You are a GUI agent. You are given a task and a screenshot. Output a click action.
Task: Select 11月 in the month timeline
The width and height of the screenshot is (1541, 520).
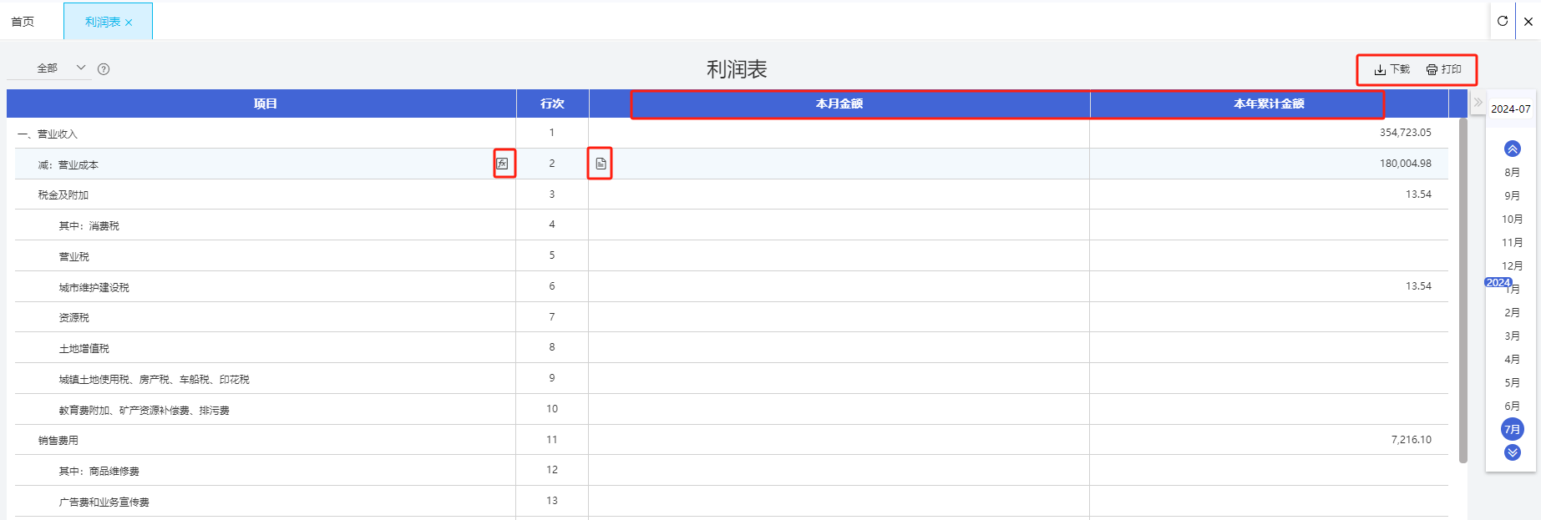1513,242
